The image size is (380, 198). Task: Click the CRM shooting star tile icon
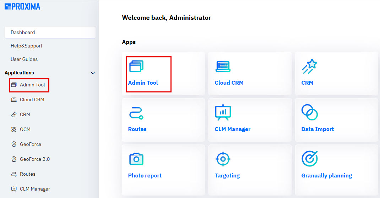309,66
